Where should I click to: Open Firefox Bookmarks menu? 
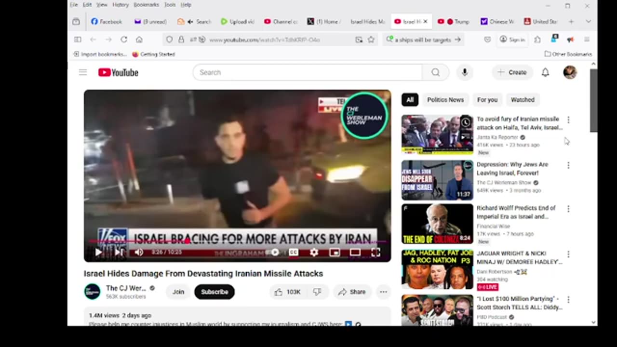click(146, 5)
